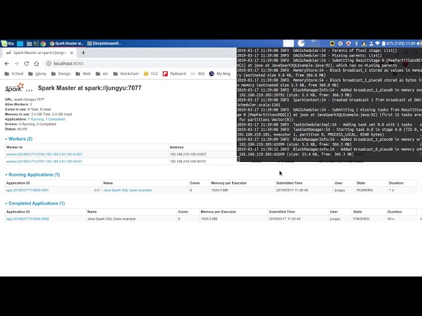Viewport: 422px width, 316px height.
Task: Open the My blog bookmark
Action: (220, 74)
